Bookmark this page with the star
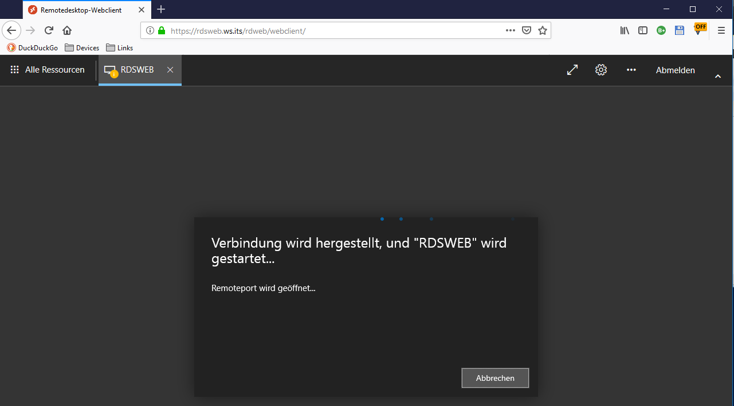The width and height of the screenshot is (734, 406). pyautogui.click(x=543, y=30)
